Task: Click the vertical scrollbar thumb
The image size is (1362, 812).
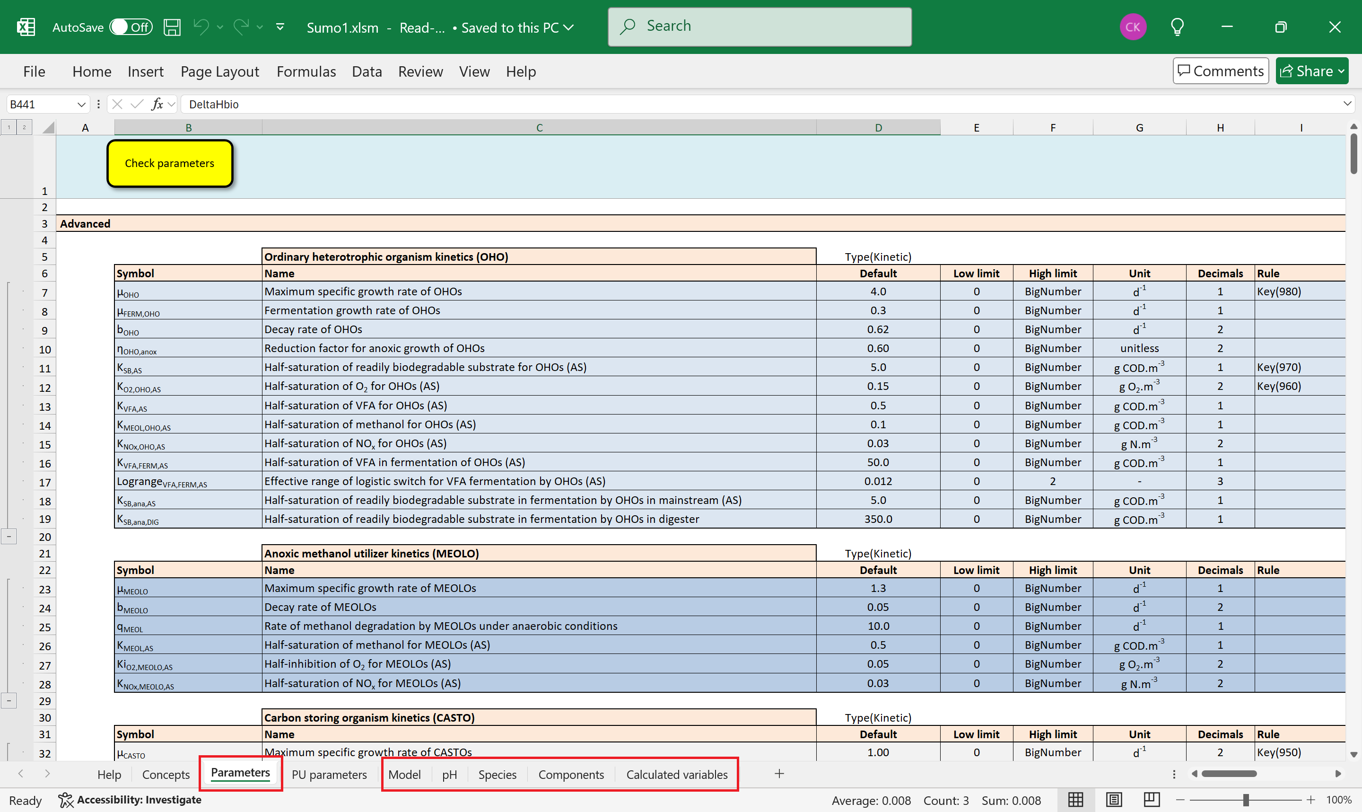Action: pyautogui.click(x=1353, y=154)
